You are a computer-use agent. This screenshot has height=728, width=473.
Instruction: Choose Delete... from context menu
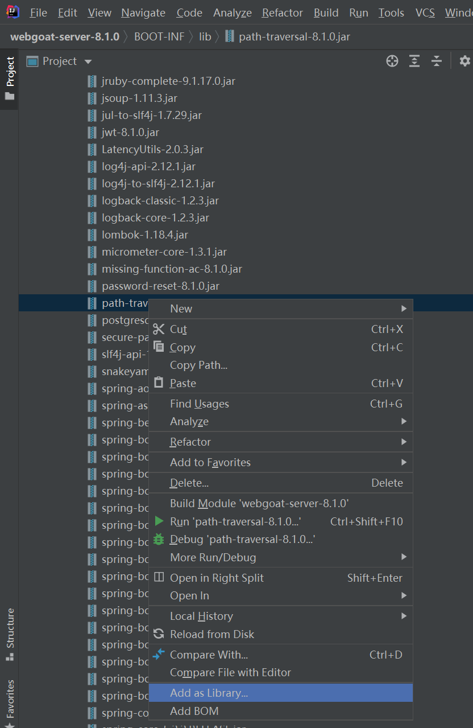(281, 483)
